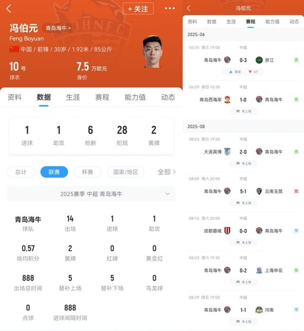304x331 pixels.
Task: Expand the 2025赛季 中超 season dropdown
Action: pos(91,194)
